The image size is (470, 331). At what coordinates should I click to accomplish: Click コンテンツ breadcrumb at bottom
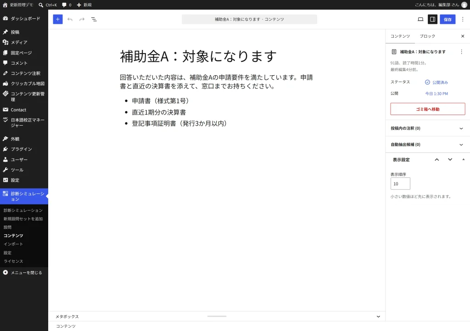pos(66,326)
